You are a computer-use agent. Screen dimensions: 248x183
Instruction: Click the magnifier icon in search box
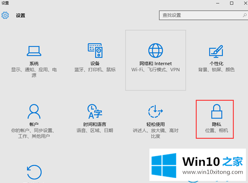point(245,15)
